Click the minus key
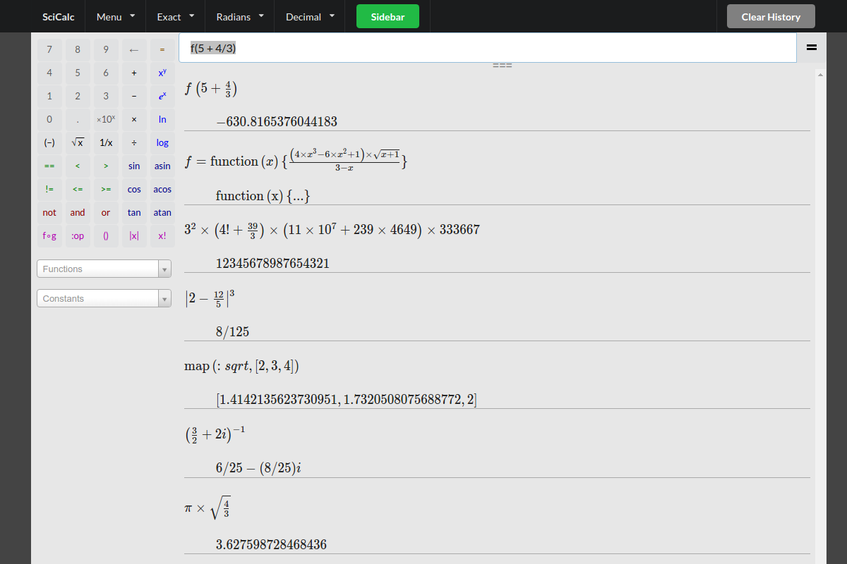This screenshot has height=564, width=847. click(x=134, y=97)
